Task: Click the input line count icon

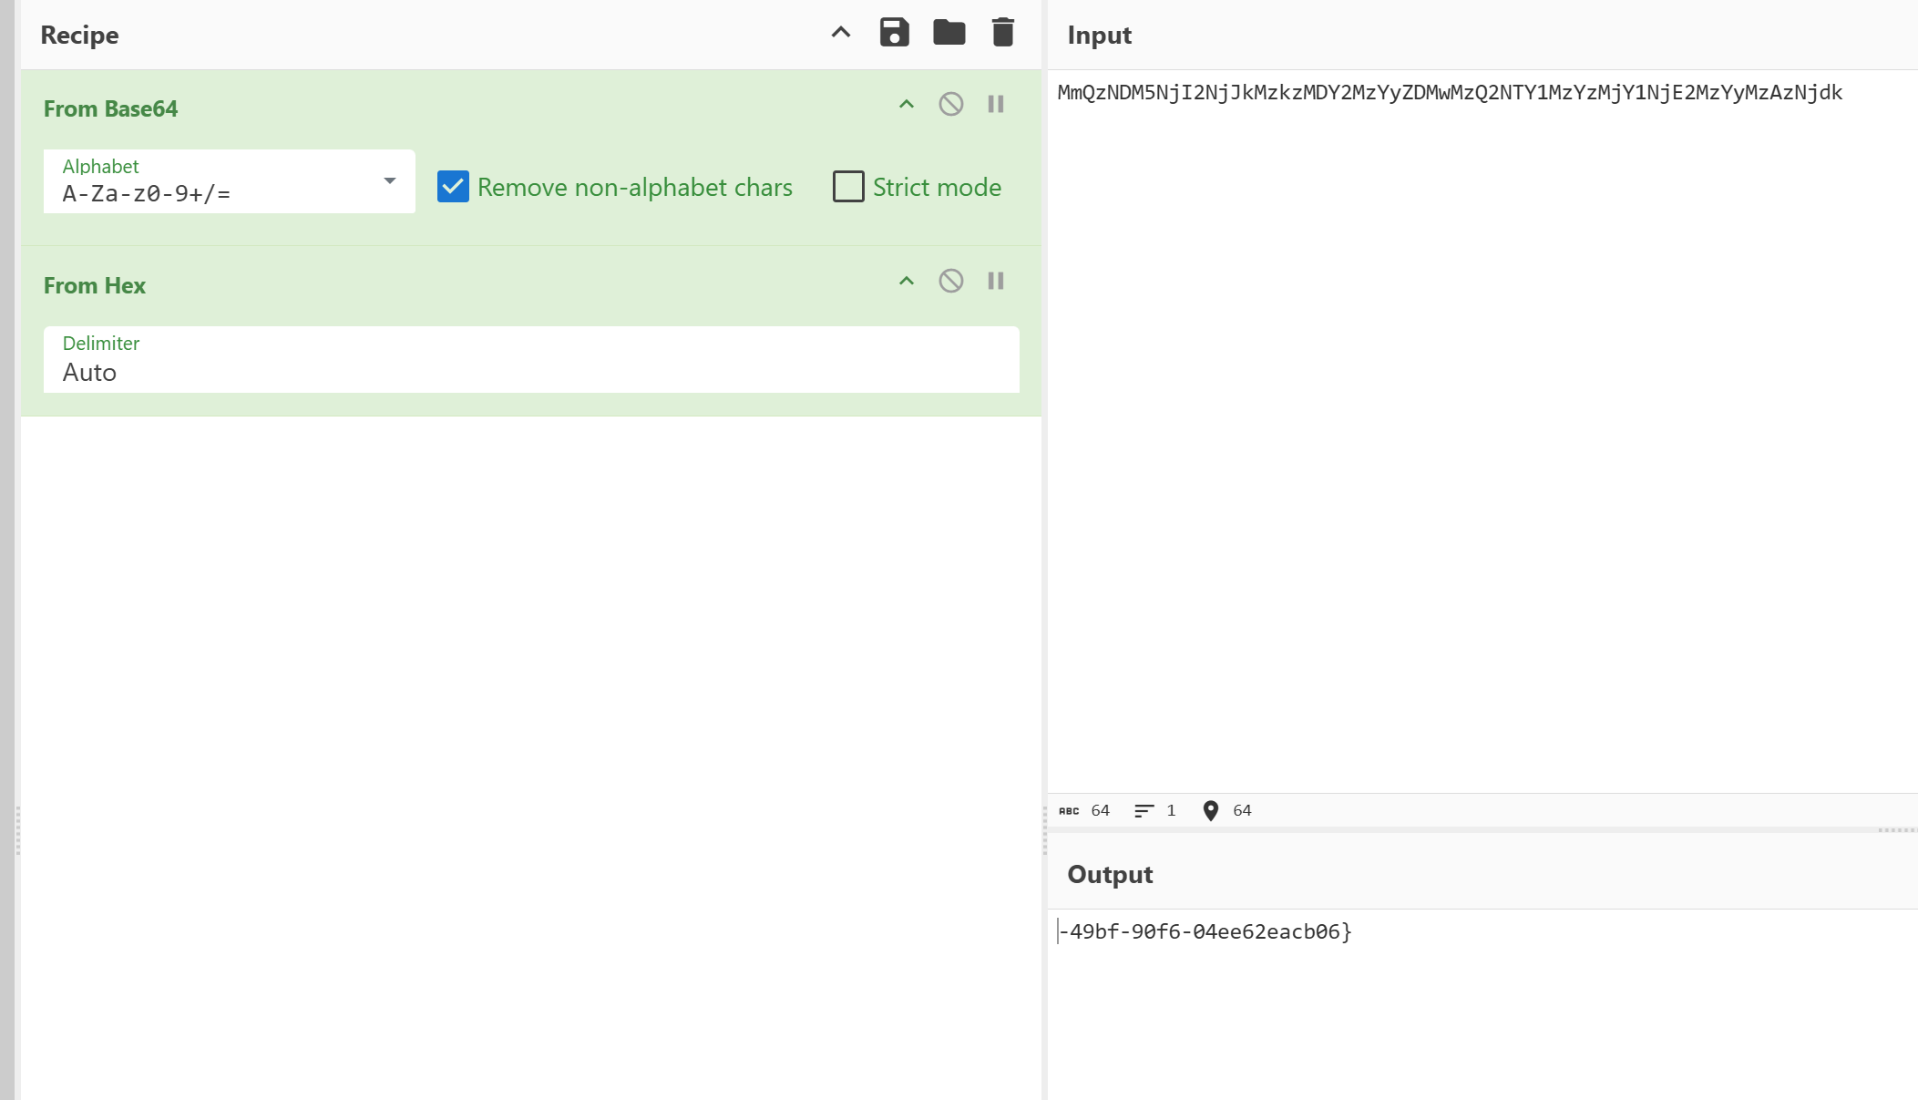Action: [1144, 811]
